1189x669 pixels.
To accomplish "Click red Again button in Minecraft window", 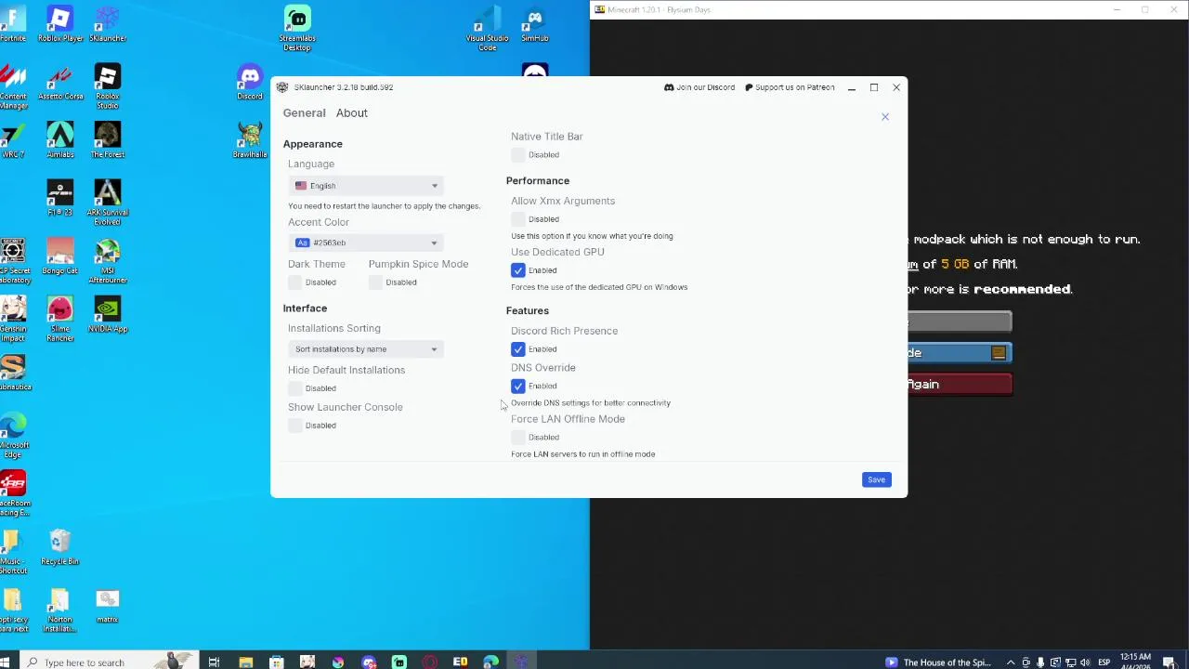I will (960, 384).
